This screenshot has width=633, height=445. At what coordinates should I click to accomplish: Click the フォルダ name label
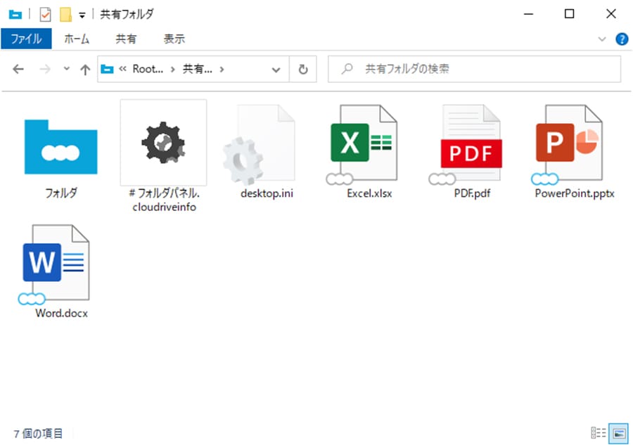point(61,193)
